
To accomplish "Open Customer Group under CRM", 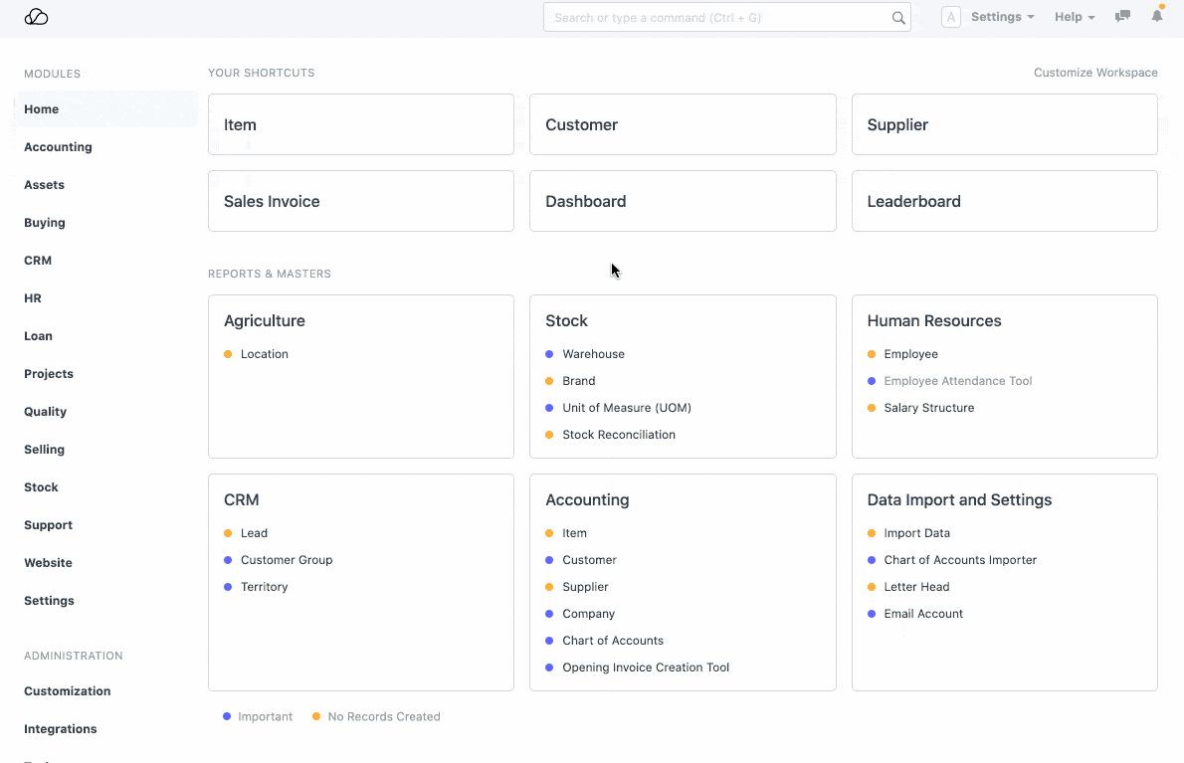I will 287,560.
